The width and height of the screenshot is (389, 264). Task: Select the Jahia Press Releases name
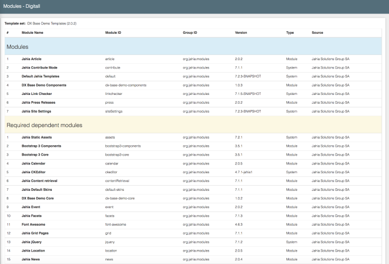click(38, 103)
